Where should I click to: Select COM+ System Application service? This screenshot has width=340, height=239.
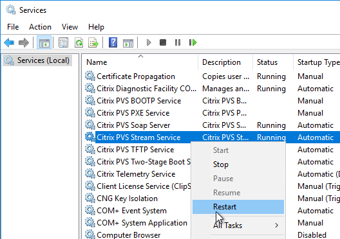pyautogui.click(x=142, y=223)
